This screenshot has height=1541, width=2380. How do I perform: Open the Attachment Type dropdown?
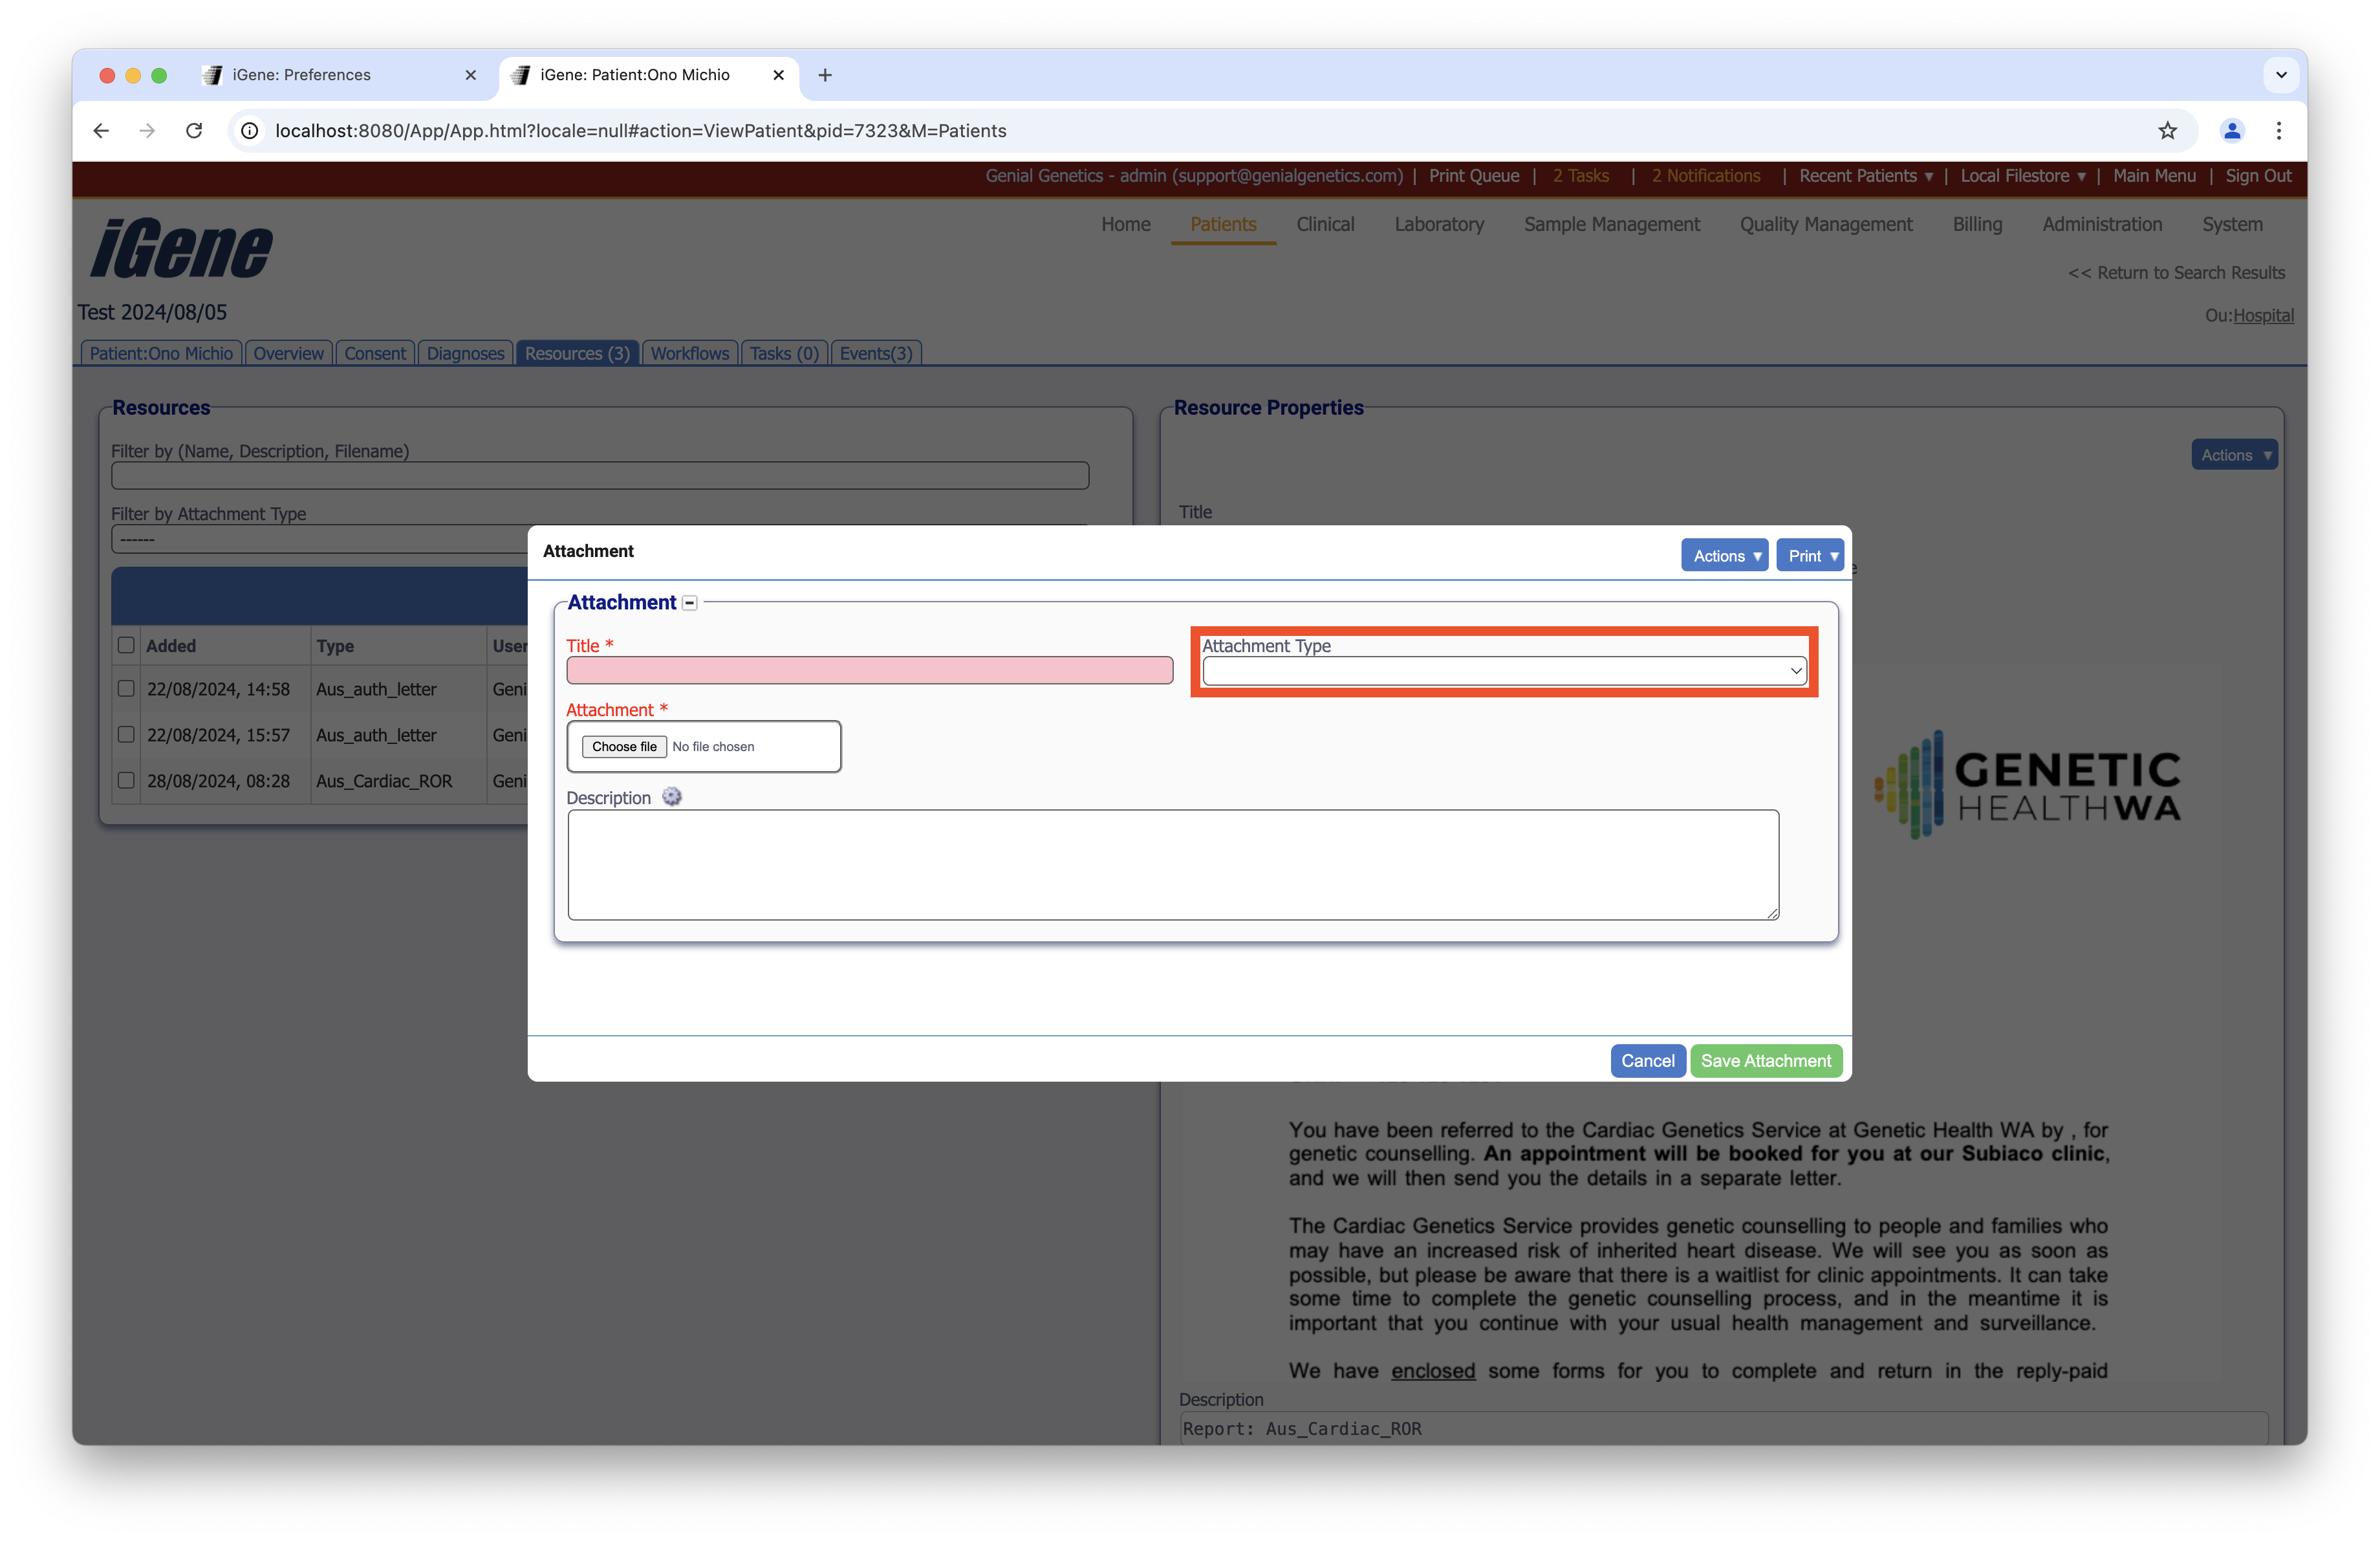pos(1503,671)
